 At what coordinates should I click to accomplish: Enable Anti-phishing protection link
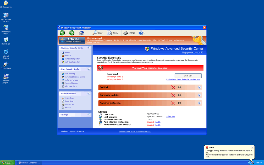(158, 122)
